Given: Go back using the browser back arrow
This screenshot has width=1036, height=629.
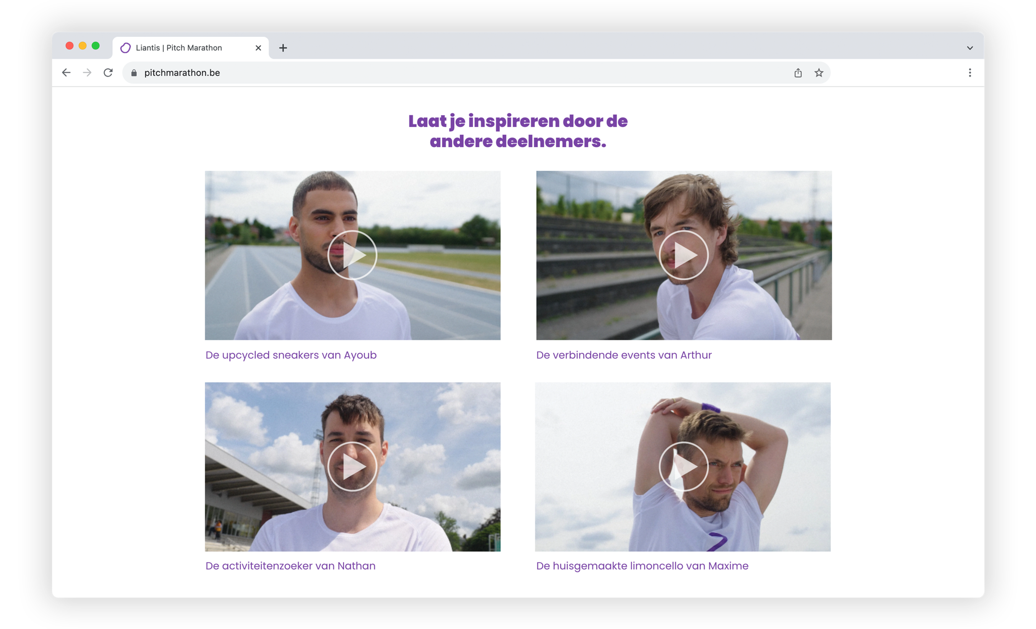Looking at the screenshot, I should click(x=66, y=73).
